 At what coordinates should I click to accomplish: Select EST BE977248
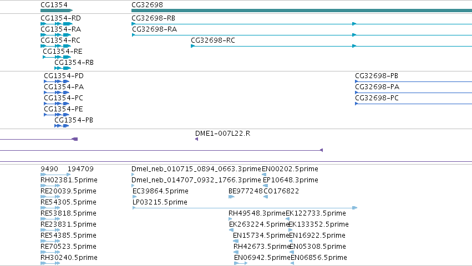pyautogui.click(x=246, y=191)
